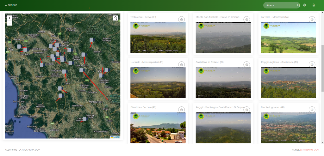The height and width of the screenshot is (156, 324).
Task: Open the user account icon
Action: pyautogui.click(x=314, y=5)
